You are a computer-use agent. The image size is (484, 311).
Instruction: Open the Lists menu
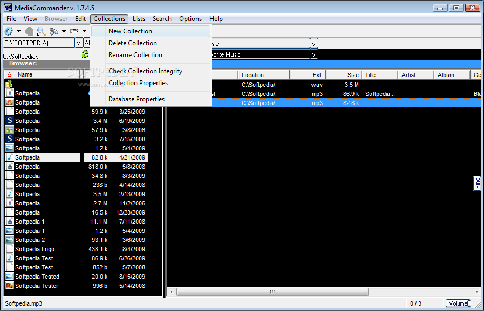coord(139,19)
